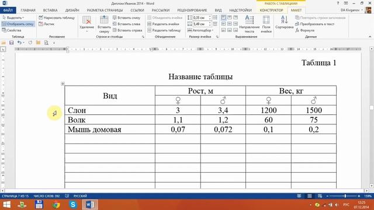Open the Formula (Формула) dialog
The width and height of the screenshot is (374, 210).
point(305,30)
